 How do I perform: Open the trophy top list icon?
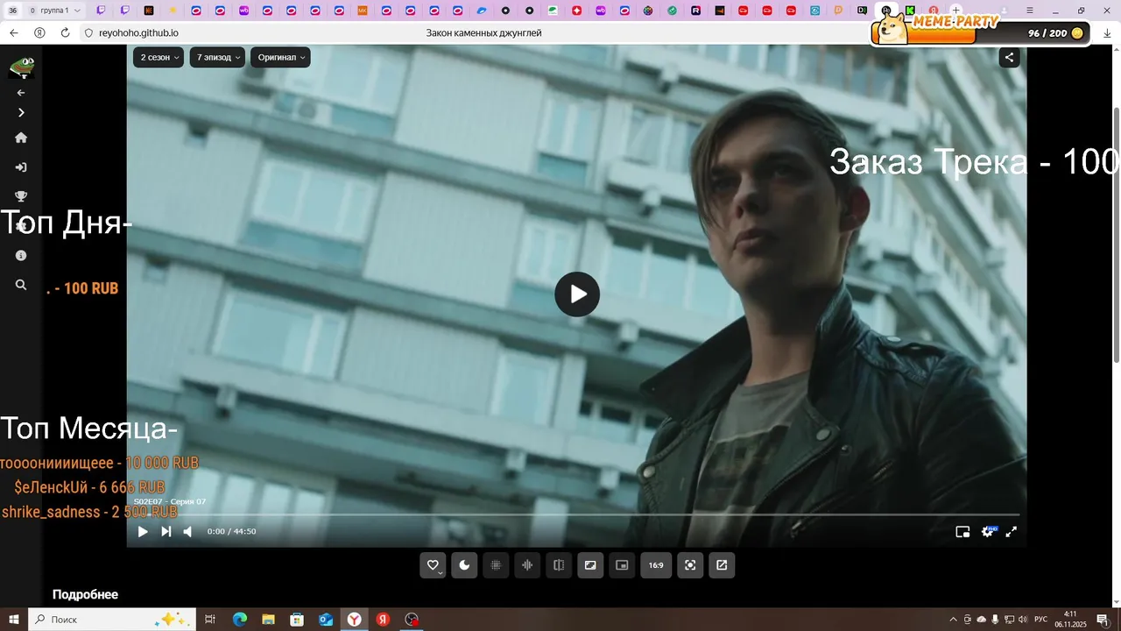[x=21, y=196]
